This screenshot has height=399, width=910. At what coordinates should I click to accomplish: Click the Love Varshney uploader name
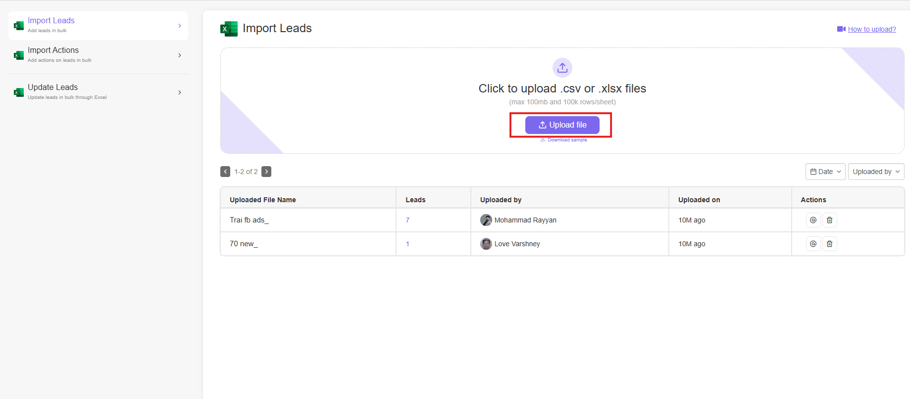(x=517, y=244)
